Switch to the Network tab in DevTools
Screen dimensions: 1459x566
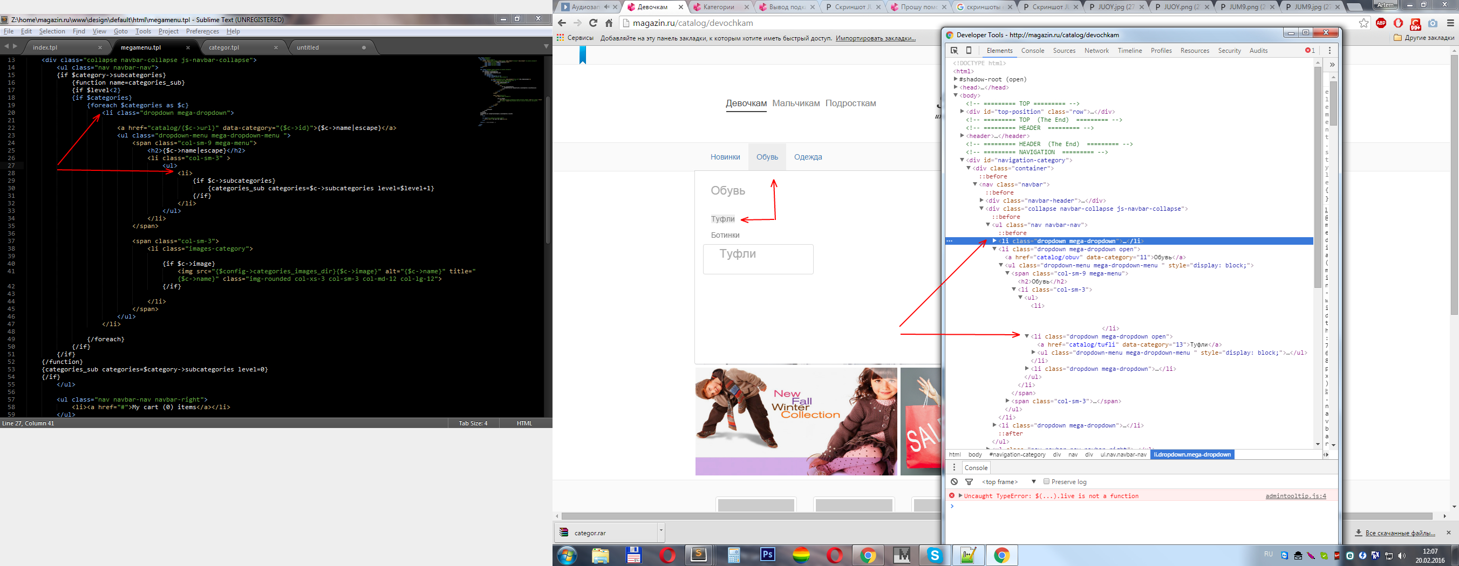(1096, 50)
